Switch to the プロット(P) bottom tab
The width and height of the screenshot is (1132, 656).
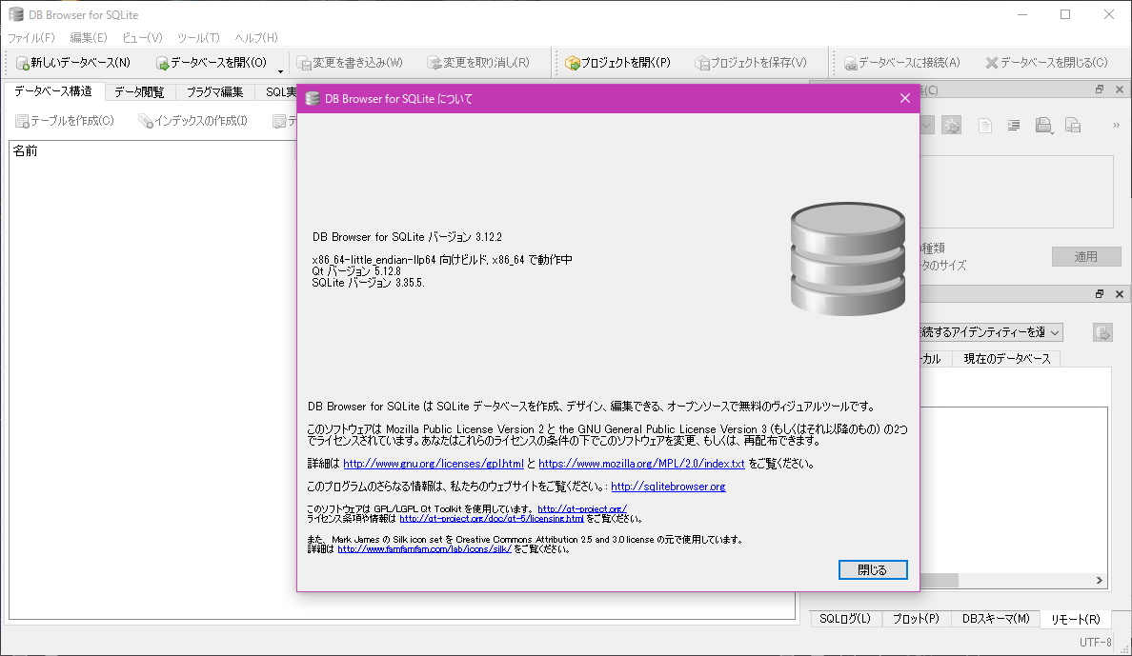916,619
